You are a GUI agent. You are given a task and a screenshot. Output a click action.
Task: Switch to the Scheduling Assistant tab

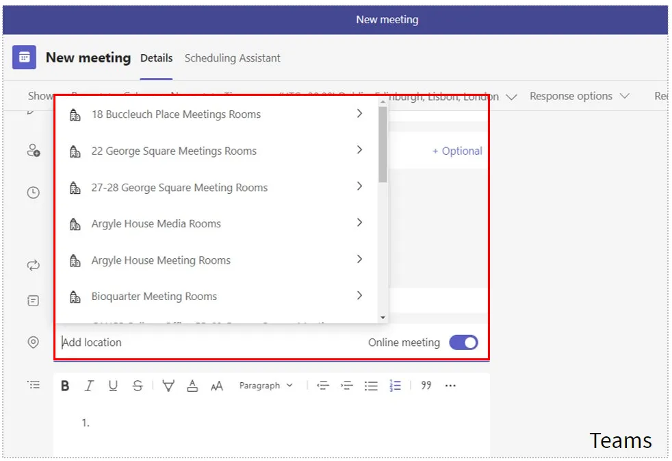coord(232,58)
